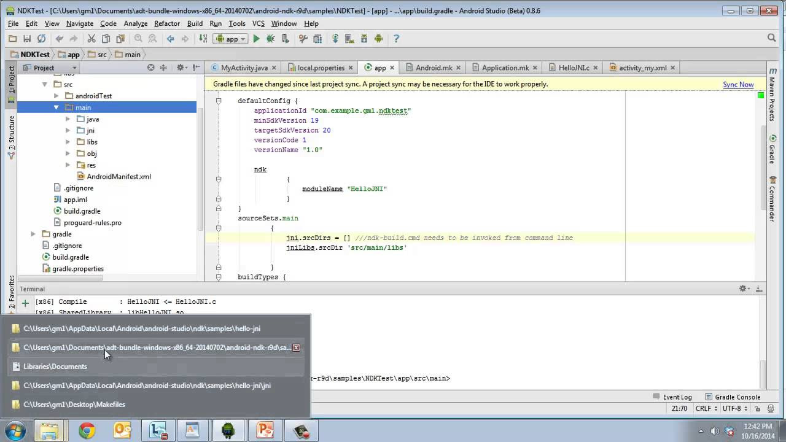
Task: Click Scroll from Source target icon
Action: pyautogui.click(x=150, y=68)
